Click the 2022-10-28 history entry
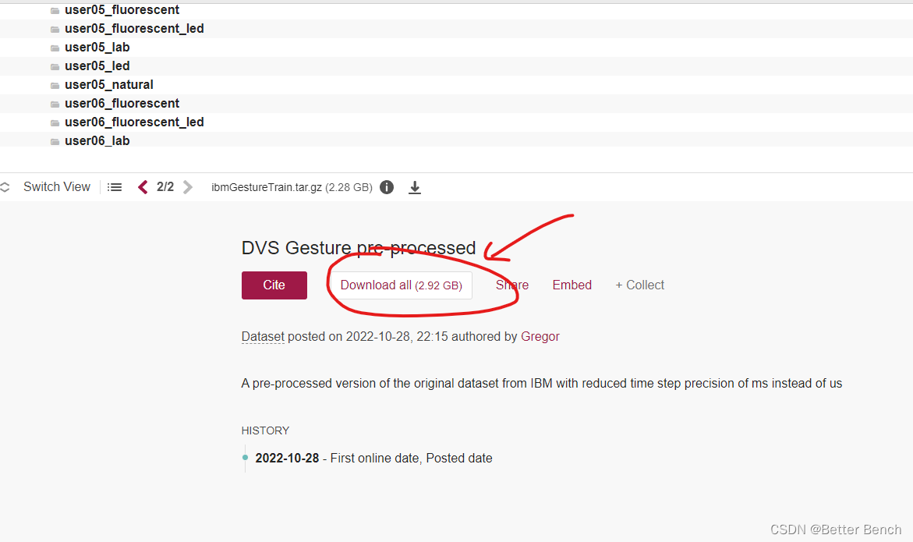Image resolution: width=913 pixels, height=542 pixels. click(x=373, y=459)
